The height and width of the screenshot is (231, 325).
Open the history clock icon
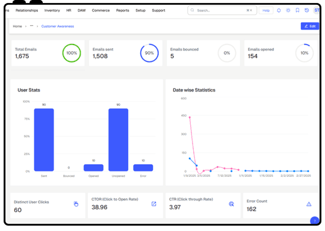coord(307,10)
